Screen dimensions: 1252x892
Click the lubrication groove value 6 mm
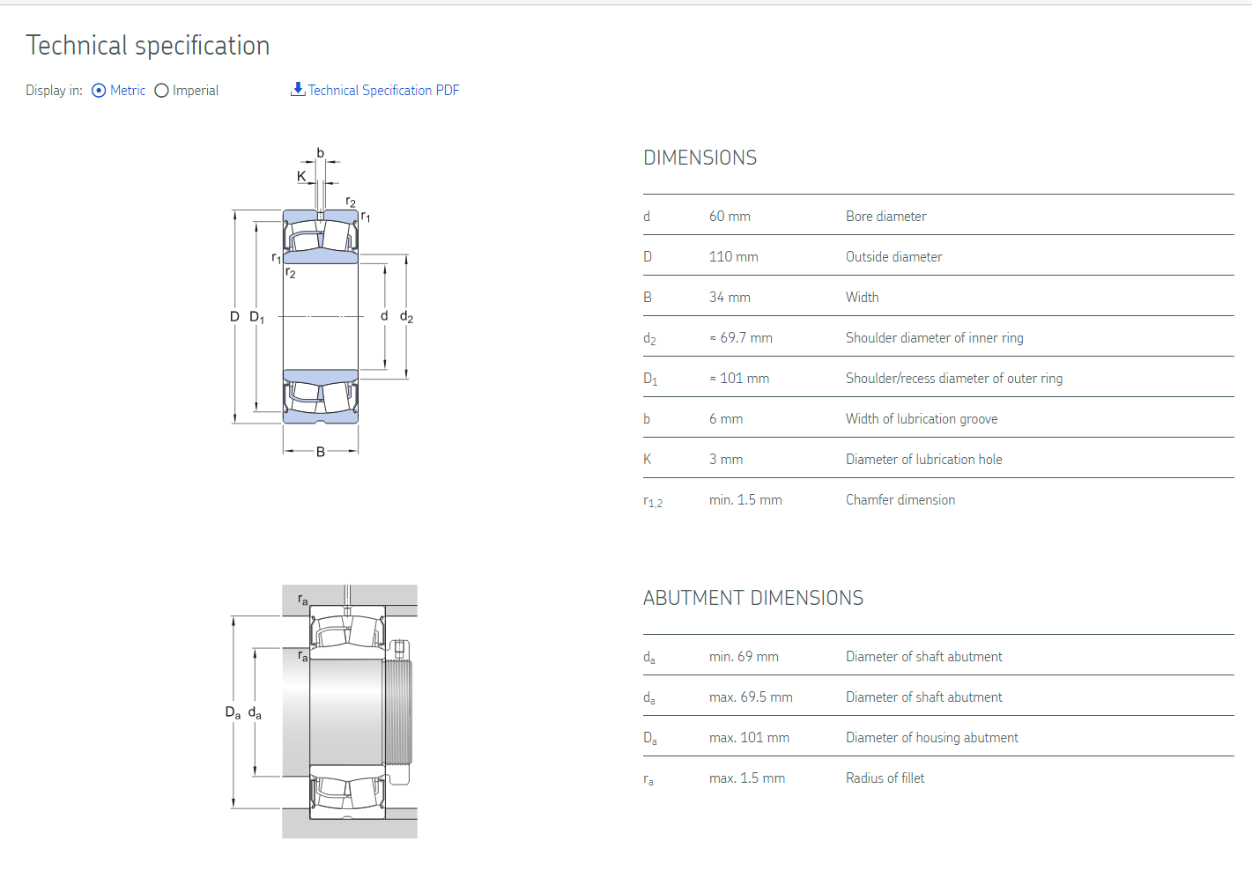726,419
